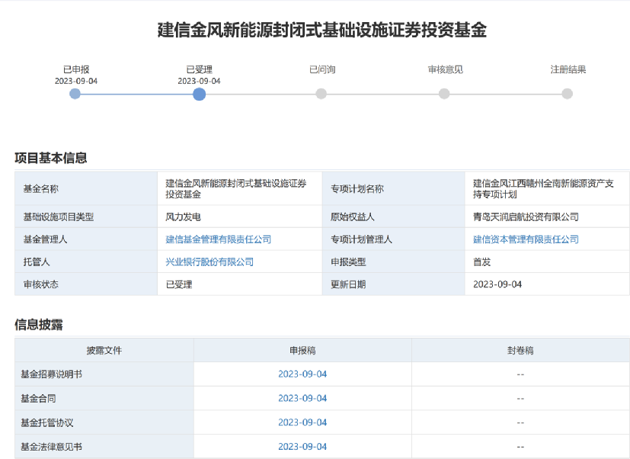
Task: Click the 基金托管协议 row label
Action: click(47, 422)
